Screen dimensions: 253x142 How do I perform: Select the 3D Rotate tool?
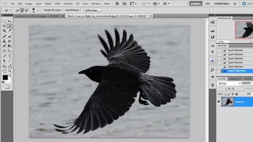coord(4,66)
